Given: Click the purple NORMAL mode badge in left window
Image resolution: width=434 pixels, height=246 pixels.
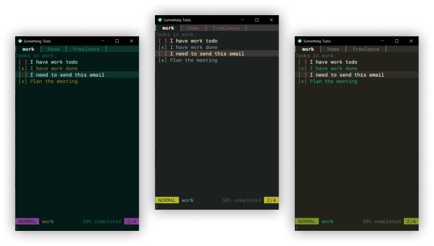Looking at the screenshot, I should click(x=27, y=221).
